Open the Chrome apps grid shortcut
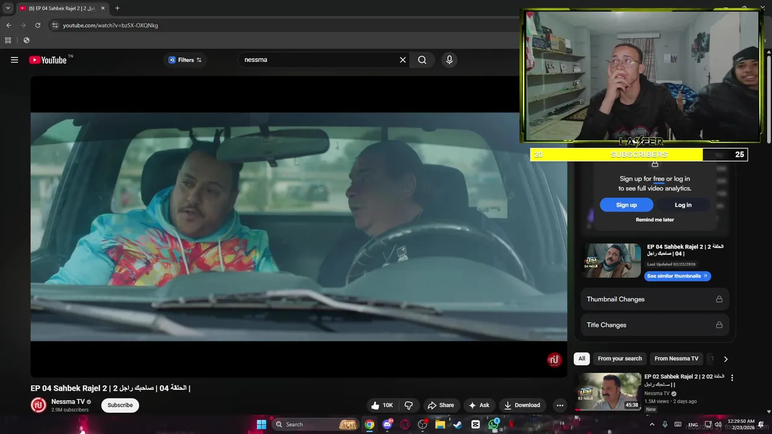The height and width of the screenshot is (434, 772). [x=8, y=40]
